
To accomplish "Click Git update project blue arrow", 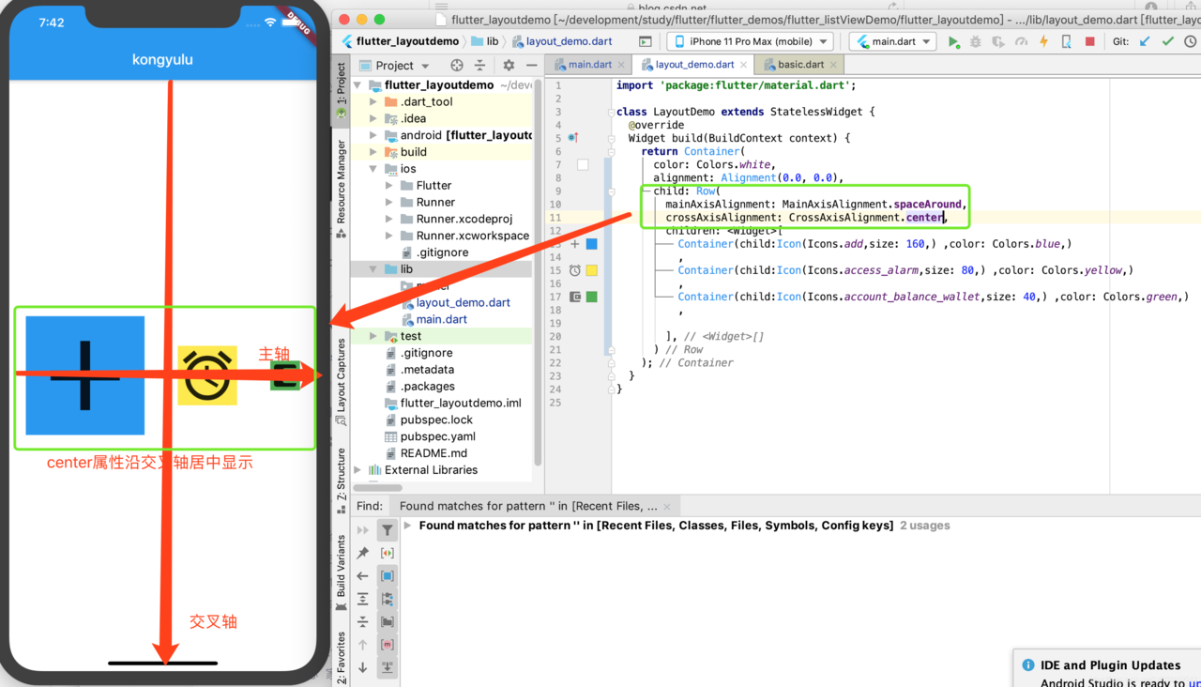I will coord(1145,41).
